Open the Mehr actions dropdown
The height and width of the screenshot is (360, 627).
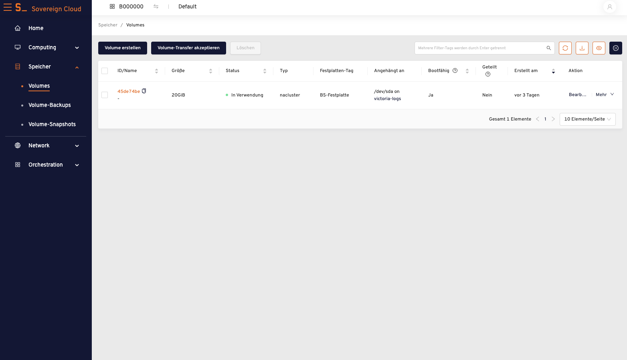pos(605,95)
